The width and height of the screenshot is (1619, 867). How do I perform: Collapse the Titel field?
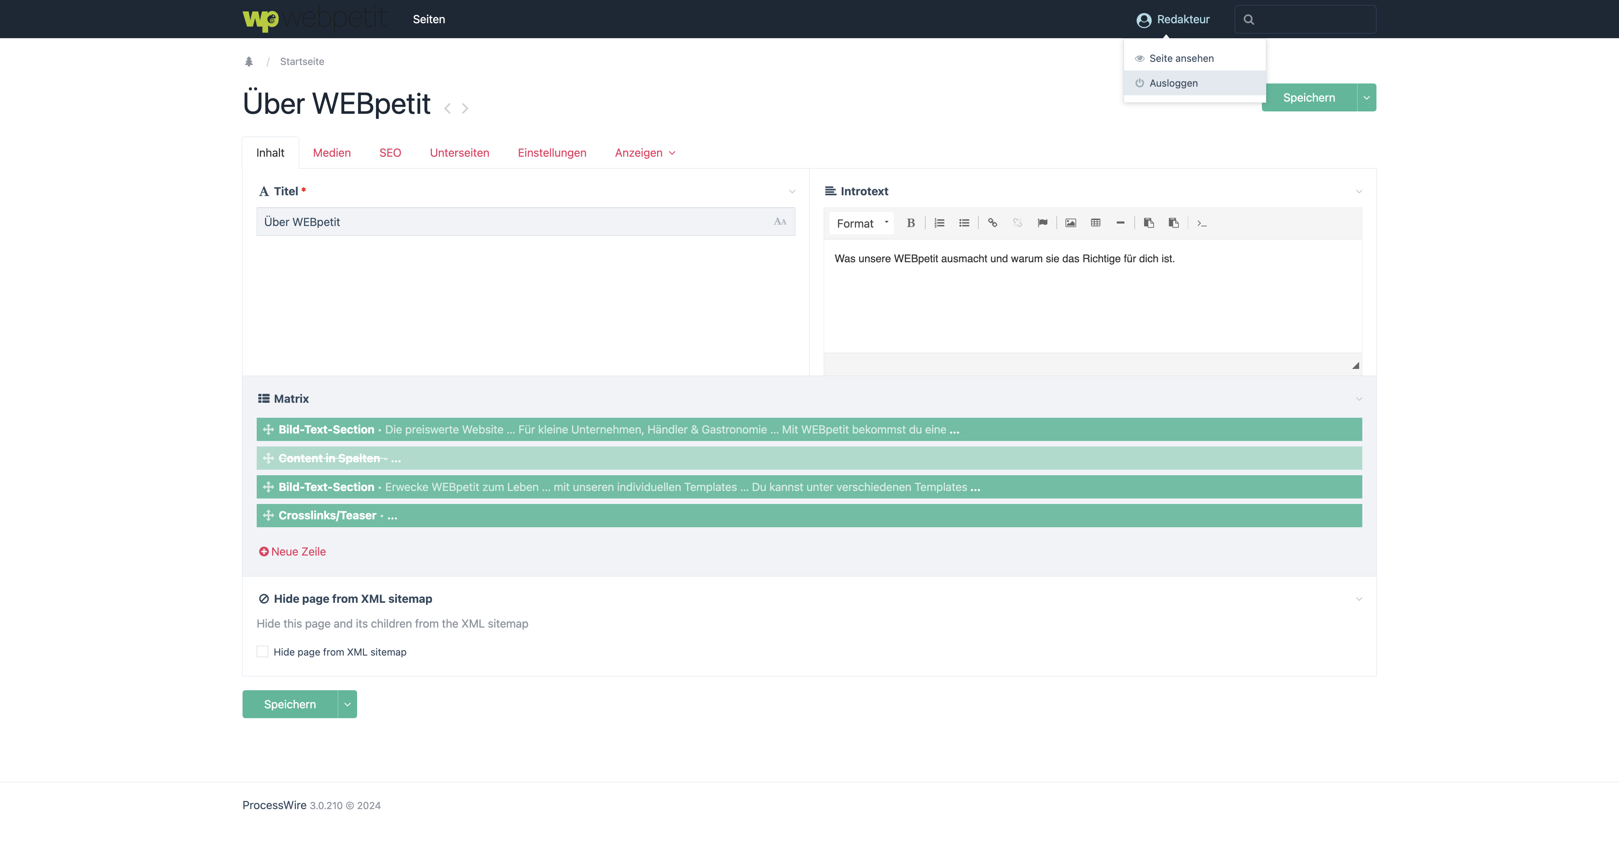[792, 191]
